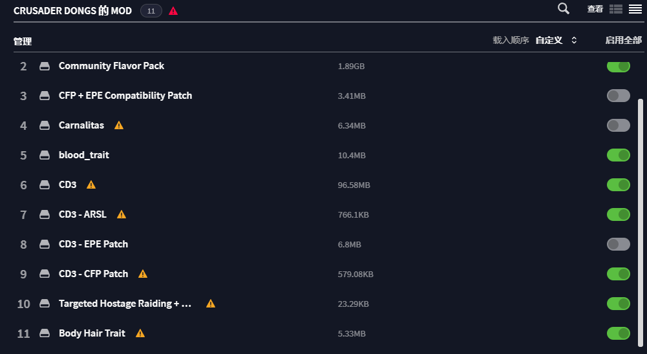Open the CD3 - CFP Patch mod entry

coord(93,274)
